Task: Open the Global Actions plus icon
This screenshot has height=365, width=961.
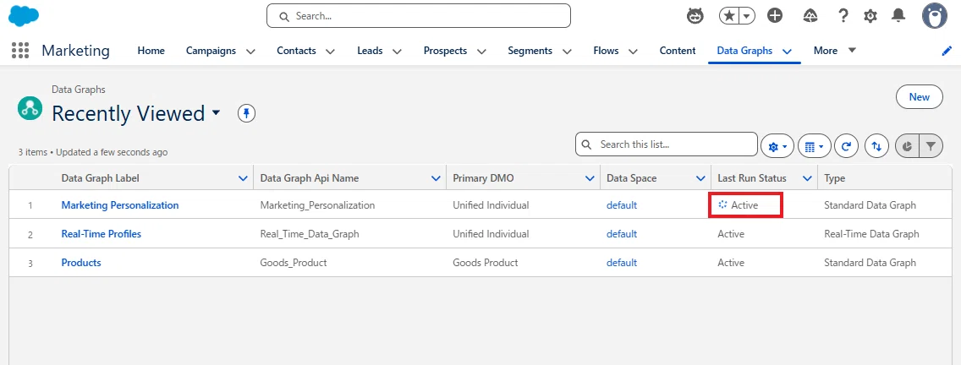Action: (x=775, y=16)
